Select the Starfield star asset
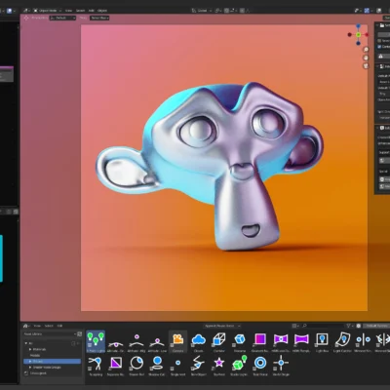 point(219,366)
